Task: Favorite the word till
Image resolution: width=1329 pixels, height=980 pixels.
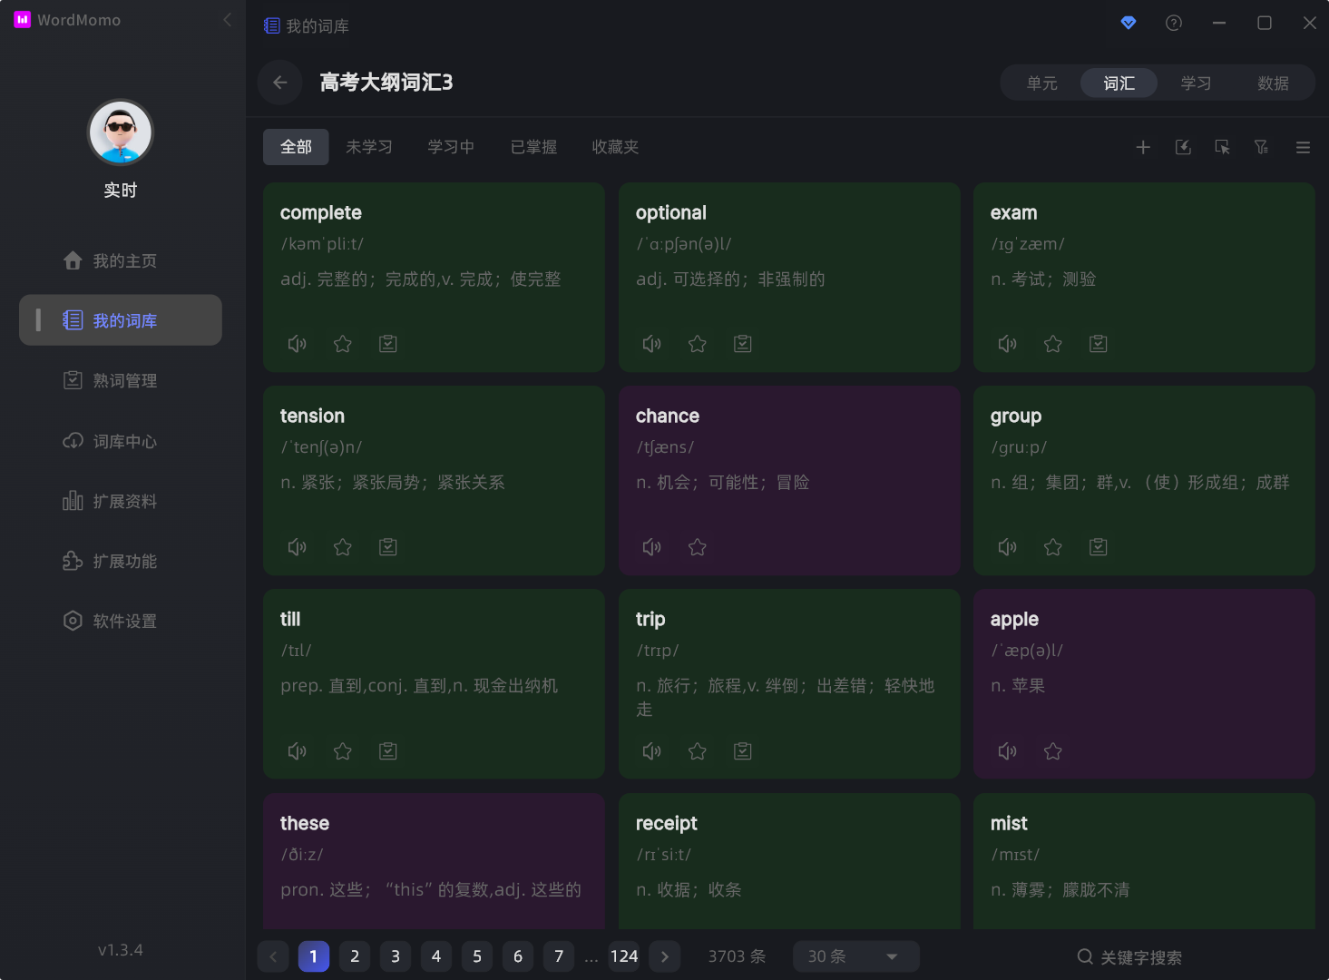Action: point(342,751)
